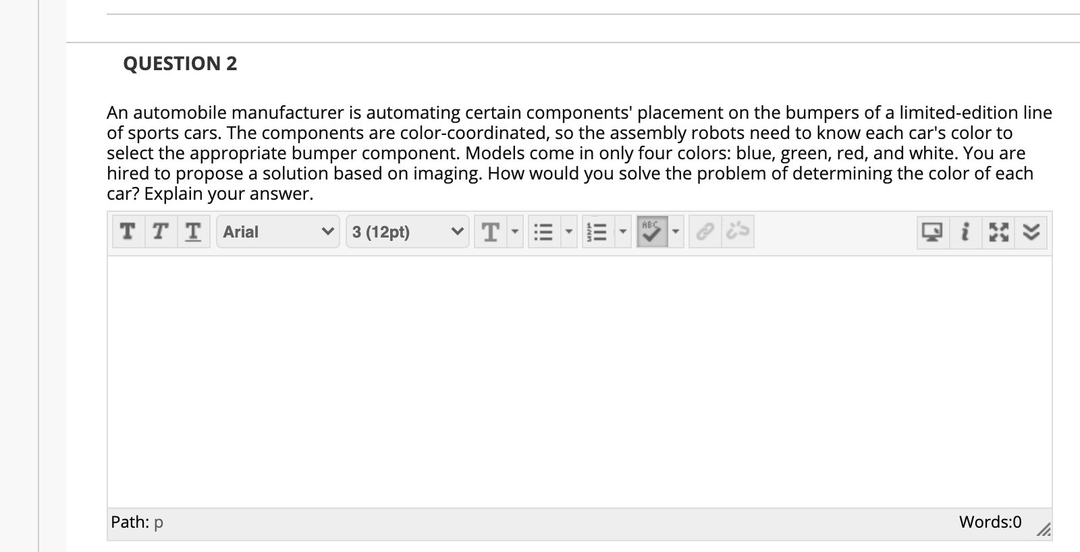Open the 3 (12pt) font size dropdown
The image size is (1080, 552).
(407, 232)
